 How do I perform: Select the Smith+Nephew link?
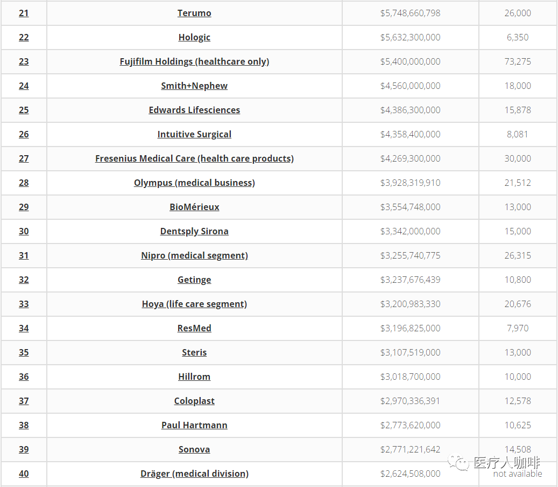(194, 86)
